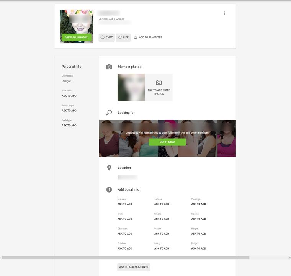The width and height of the screenshot is (291, 276).
Task: Click Ask to Add More Info button
Action: click(x=134, y=267)
